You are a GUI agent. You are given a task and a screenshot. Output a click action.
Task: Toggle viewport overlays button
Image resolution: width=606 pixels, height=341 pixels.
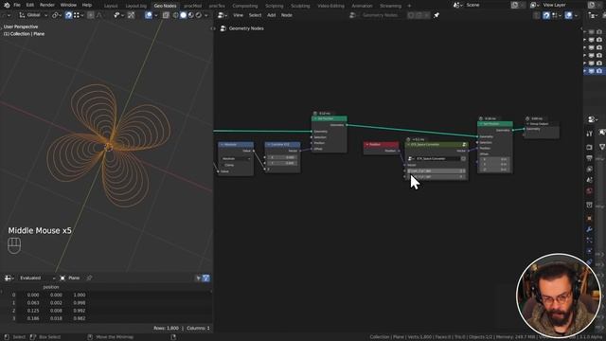[149, 15]
